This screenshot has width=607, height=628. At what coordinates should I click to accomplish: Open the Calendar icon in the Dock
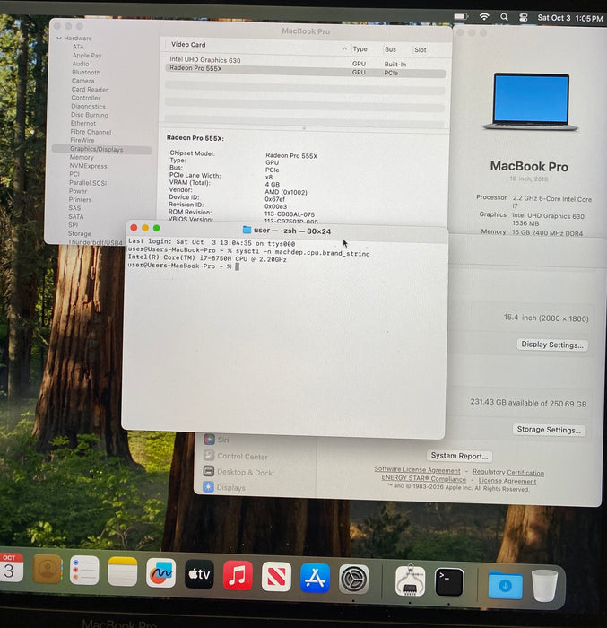pyautogui.click(x=11, y=568)
